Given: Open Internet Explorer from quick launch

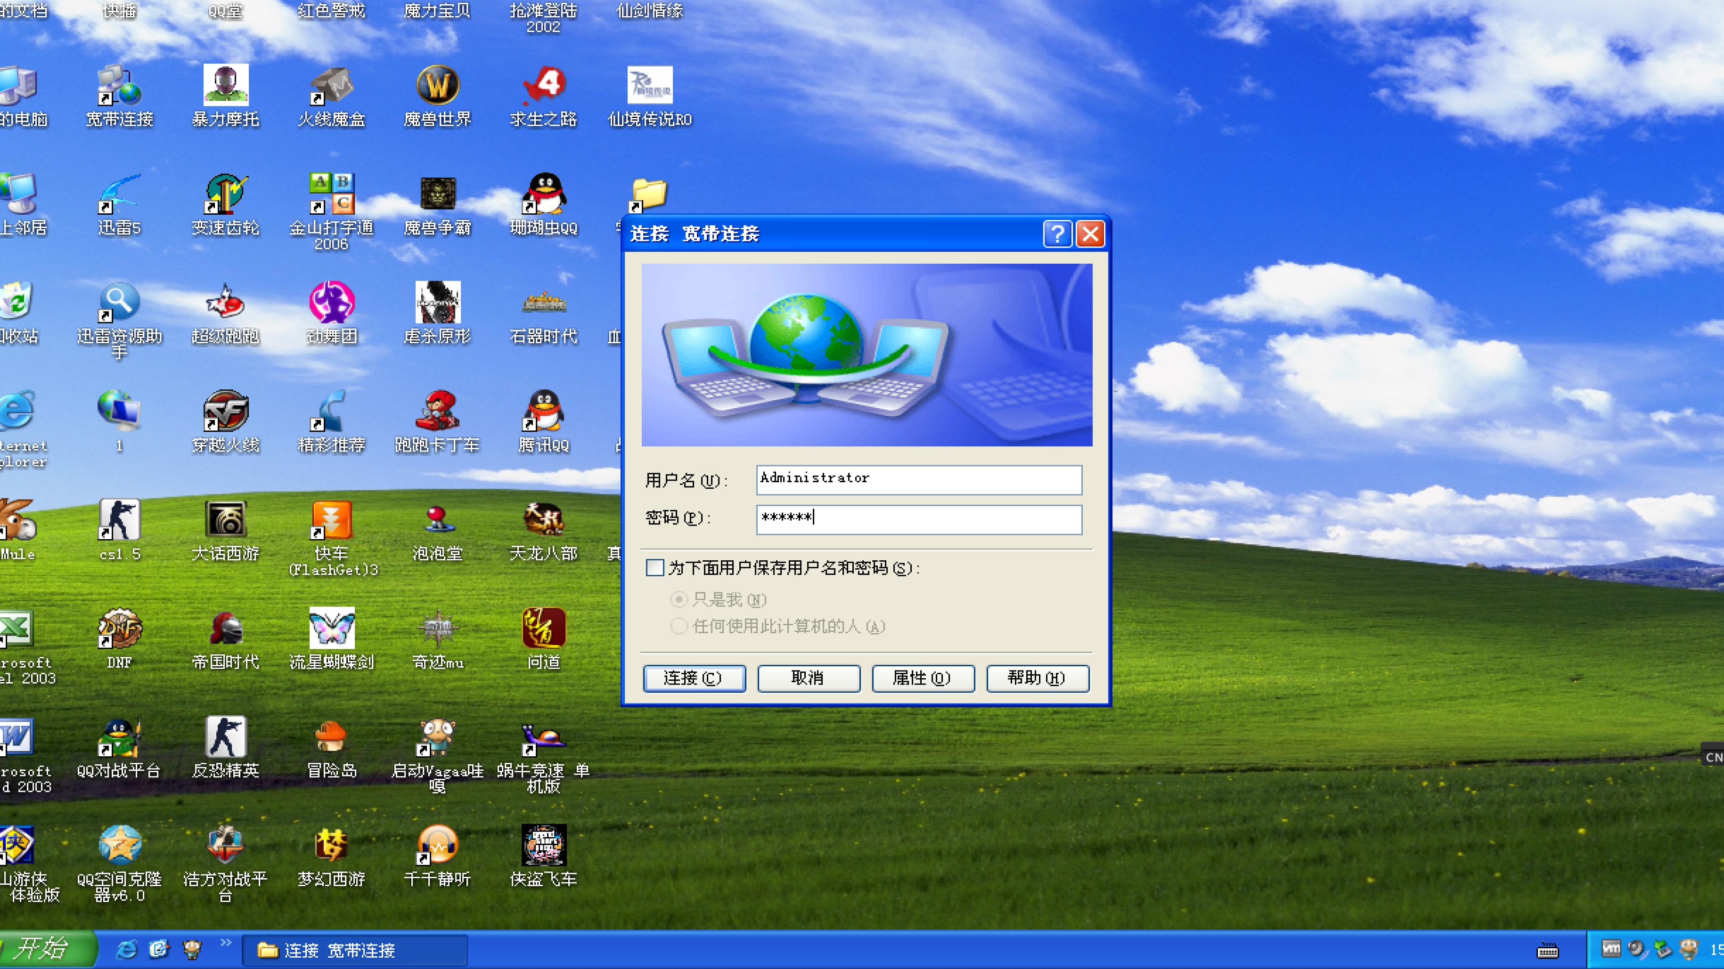Looking at the screenshot, I should (x=126, y=949).
